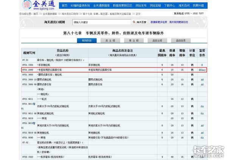Screen dimensions: 227x160
Task: Open the A6 supervision link in the 履带式牵引车 row
Action: coord(202,85)
